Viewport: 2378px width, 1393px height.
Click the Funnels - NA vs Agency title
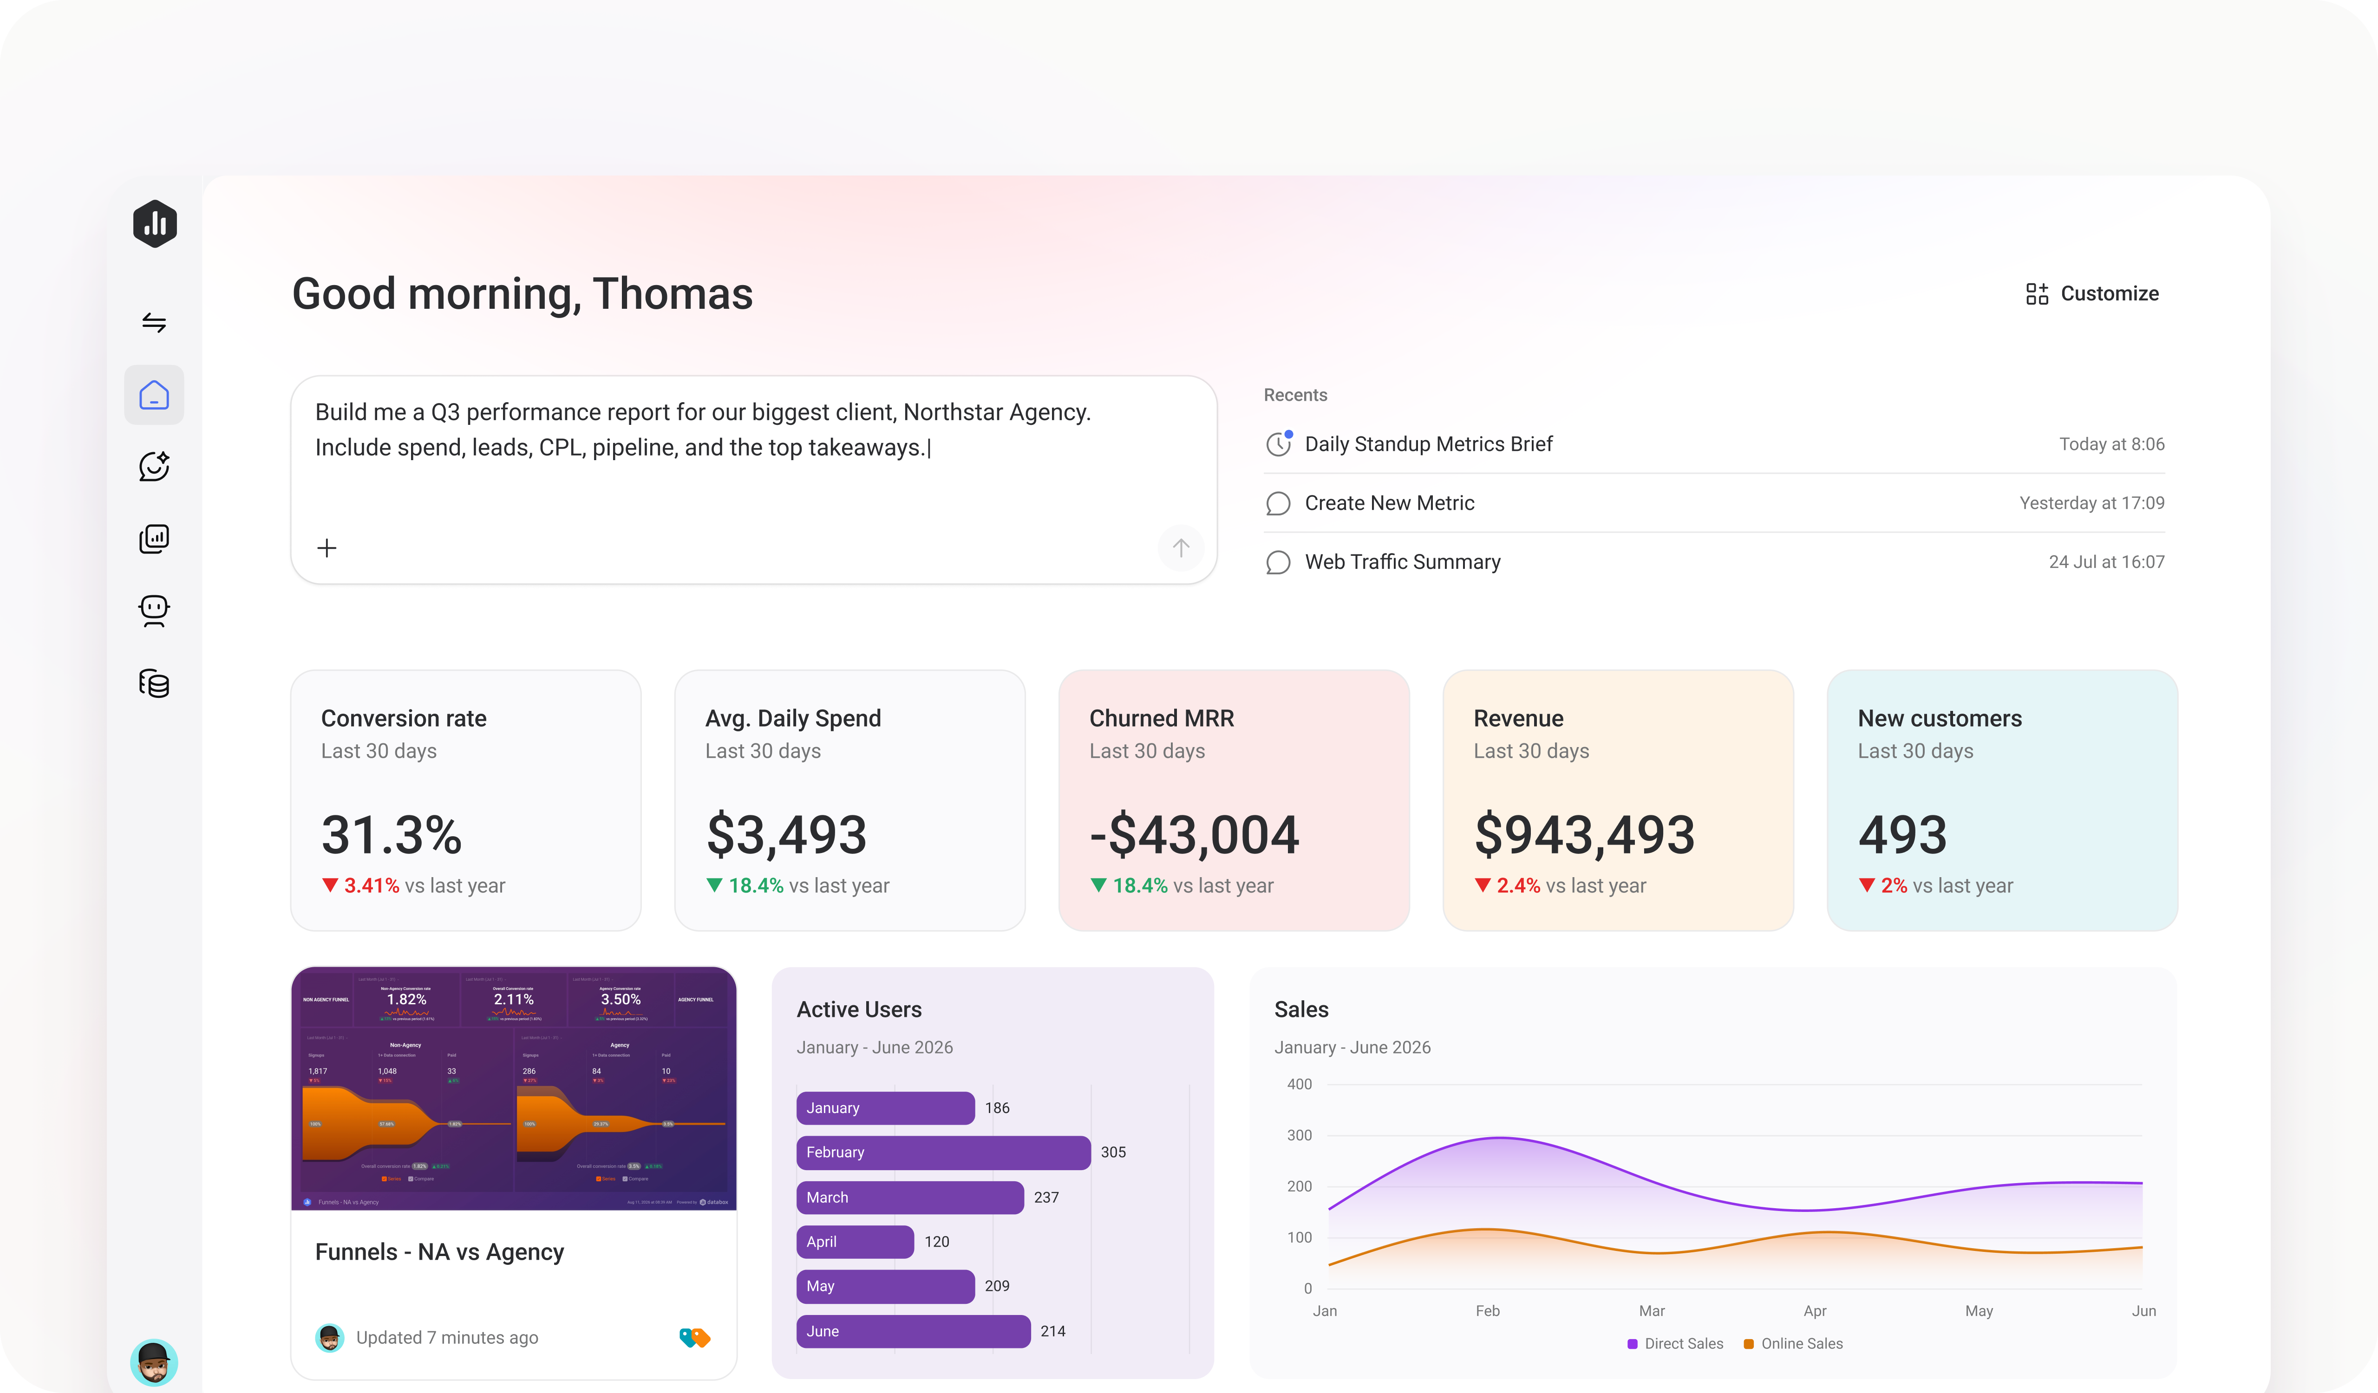tap(440, 1252)
